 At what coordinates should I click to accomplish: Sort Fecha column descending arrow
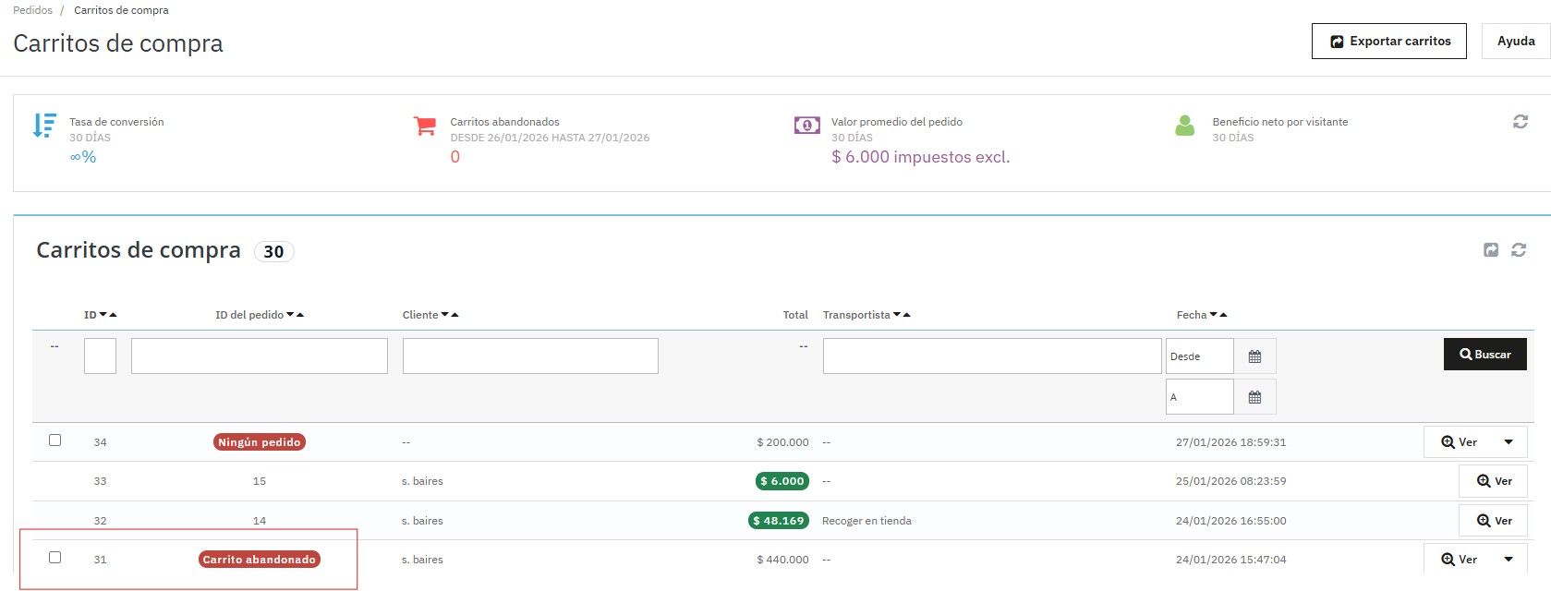click(x=1213, y=315)
